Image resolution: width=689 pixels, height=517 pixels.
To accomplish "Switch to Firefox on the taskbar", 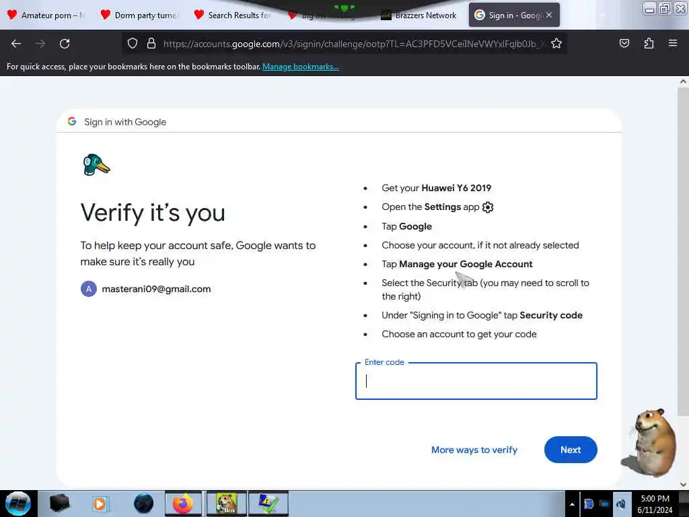I will point(183,504).
